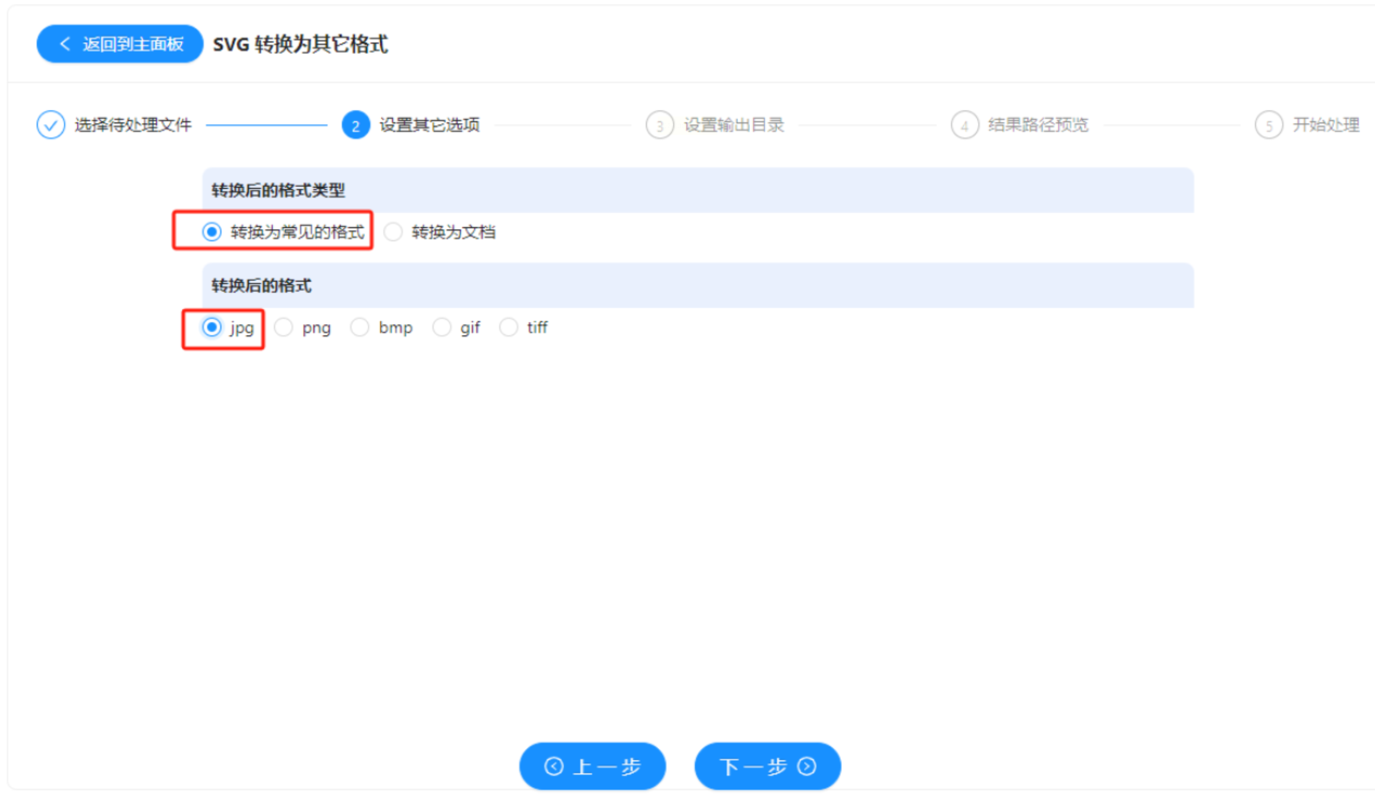
Task: Click the step 3 circle icon
Action: (x=660, y=125)
